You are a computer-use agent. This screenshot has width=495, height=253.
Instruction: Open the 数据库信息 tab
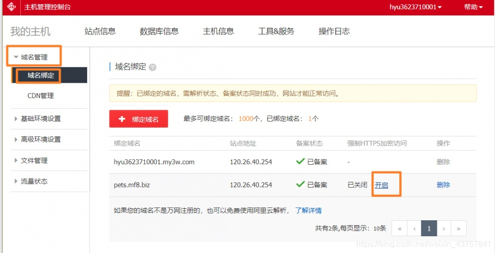[159, 31]
